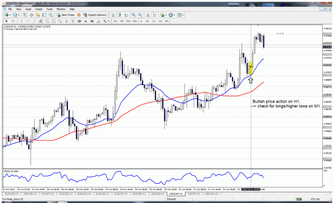This screenshot has height=203, width=334.
Task: Open the File menu
Action: coord(10,9)
